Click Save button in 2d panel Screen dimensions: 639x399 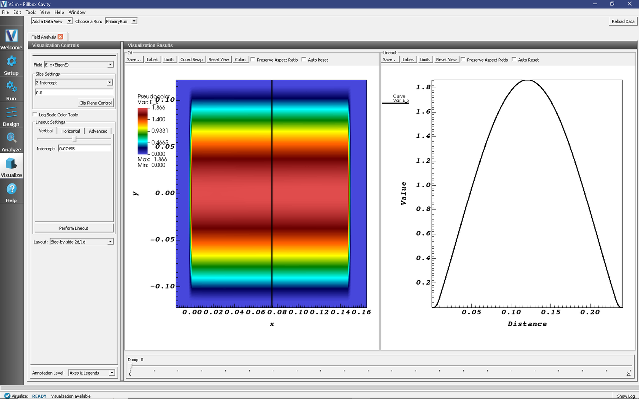[134, 60]
